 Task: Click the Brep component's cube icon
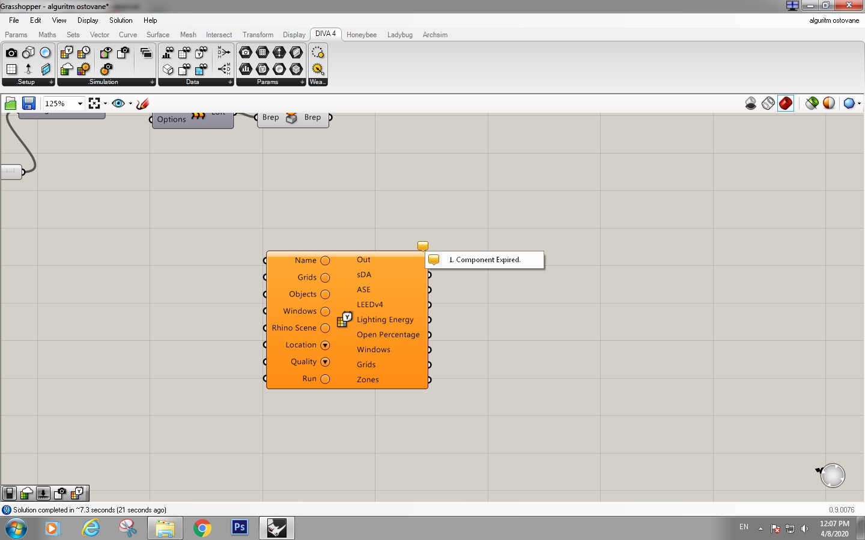click(291, 118)
